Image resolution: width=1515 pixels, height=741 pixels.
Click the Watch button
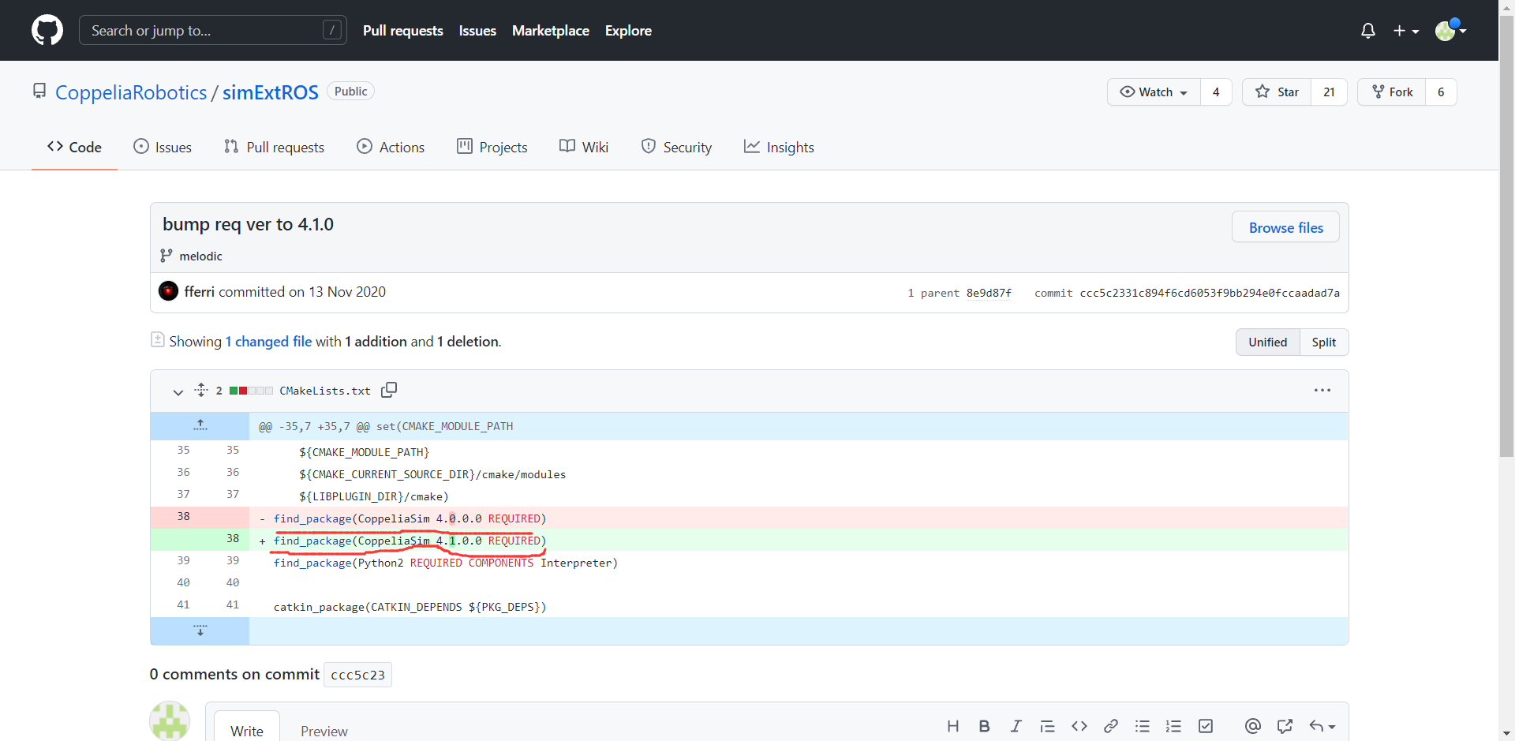[1154, 92]
